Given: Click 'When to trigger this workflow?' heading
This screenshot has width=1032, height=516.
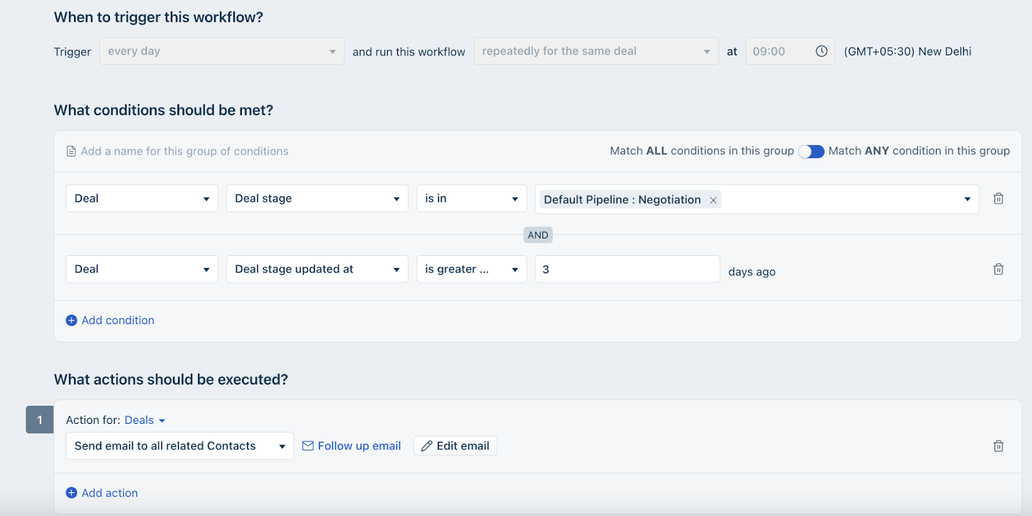Looking at the screenshot, I should (159, 17).
